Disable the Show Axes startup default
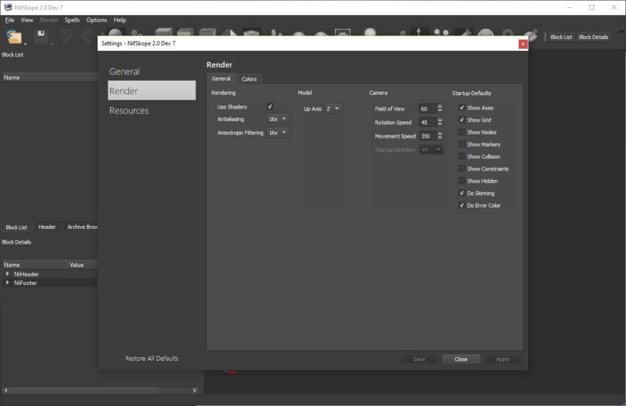This screenshot has height=406, width=626. 462,107
